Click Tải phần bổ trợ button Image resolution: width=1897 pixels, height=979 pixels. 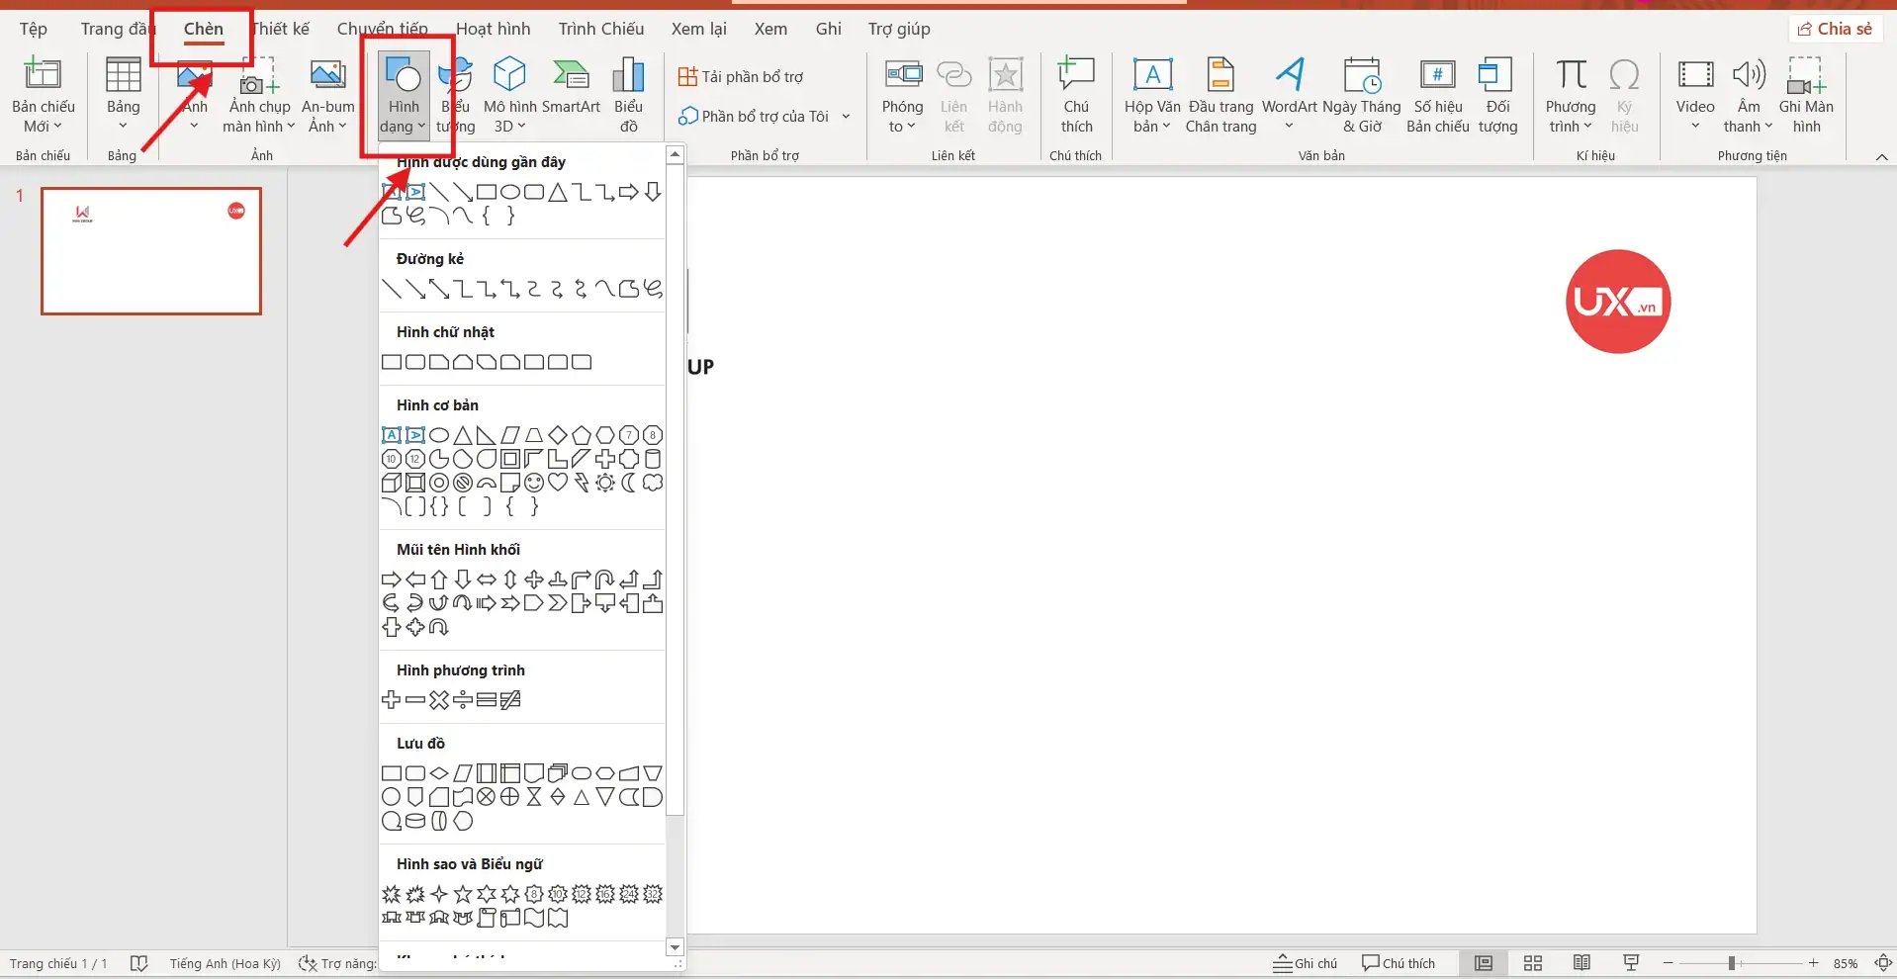742,76
